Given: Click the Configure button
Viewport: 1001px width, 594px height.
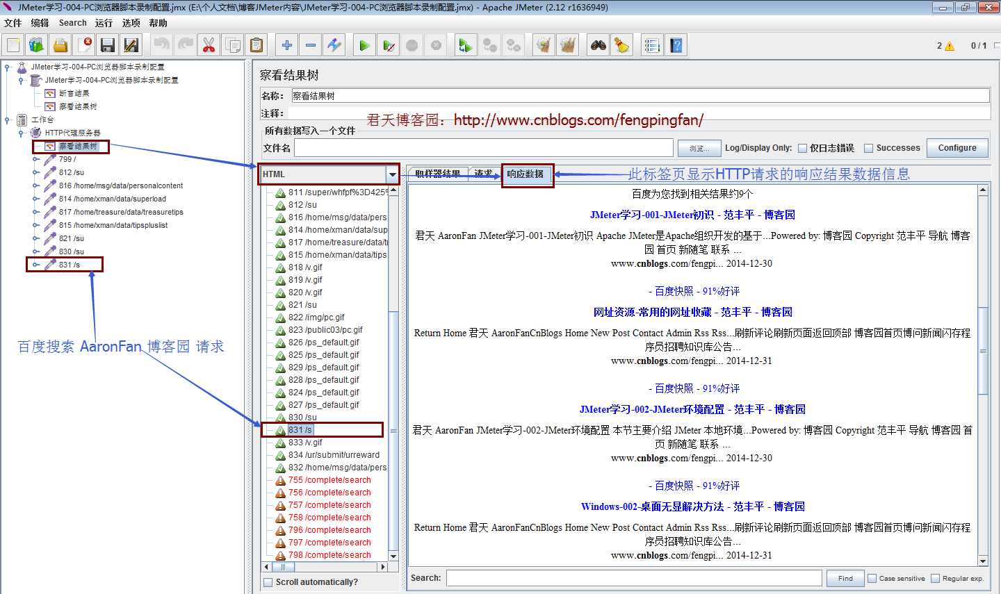Looking at the screenshot, I should coord(957,148).
